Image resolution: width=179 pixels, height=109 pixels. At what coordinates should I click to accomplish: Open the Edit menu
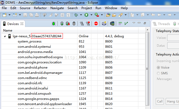point(13,8)
